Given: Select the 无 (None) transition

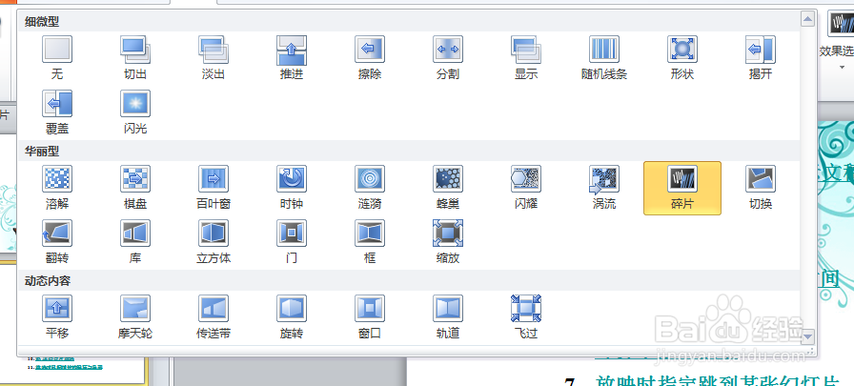Looking at the screenshot, I should (56, 58).
